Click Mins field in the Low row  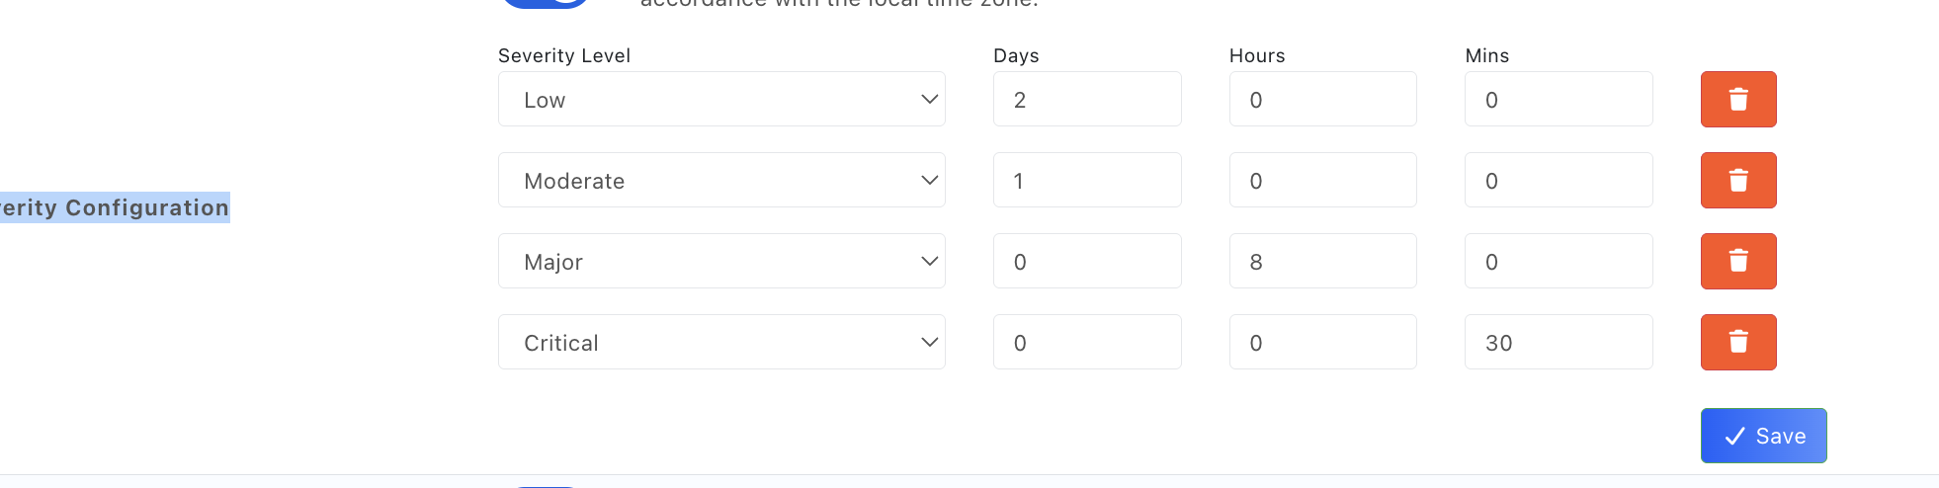click(x=1558, y=99)
